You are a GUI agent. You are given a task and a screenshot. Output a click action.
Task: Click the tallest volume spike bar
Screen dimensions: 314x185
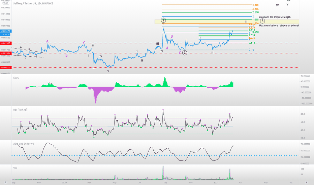tap(163, 173)
